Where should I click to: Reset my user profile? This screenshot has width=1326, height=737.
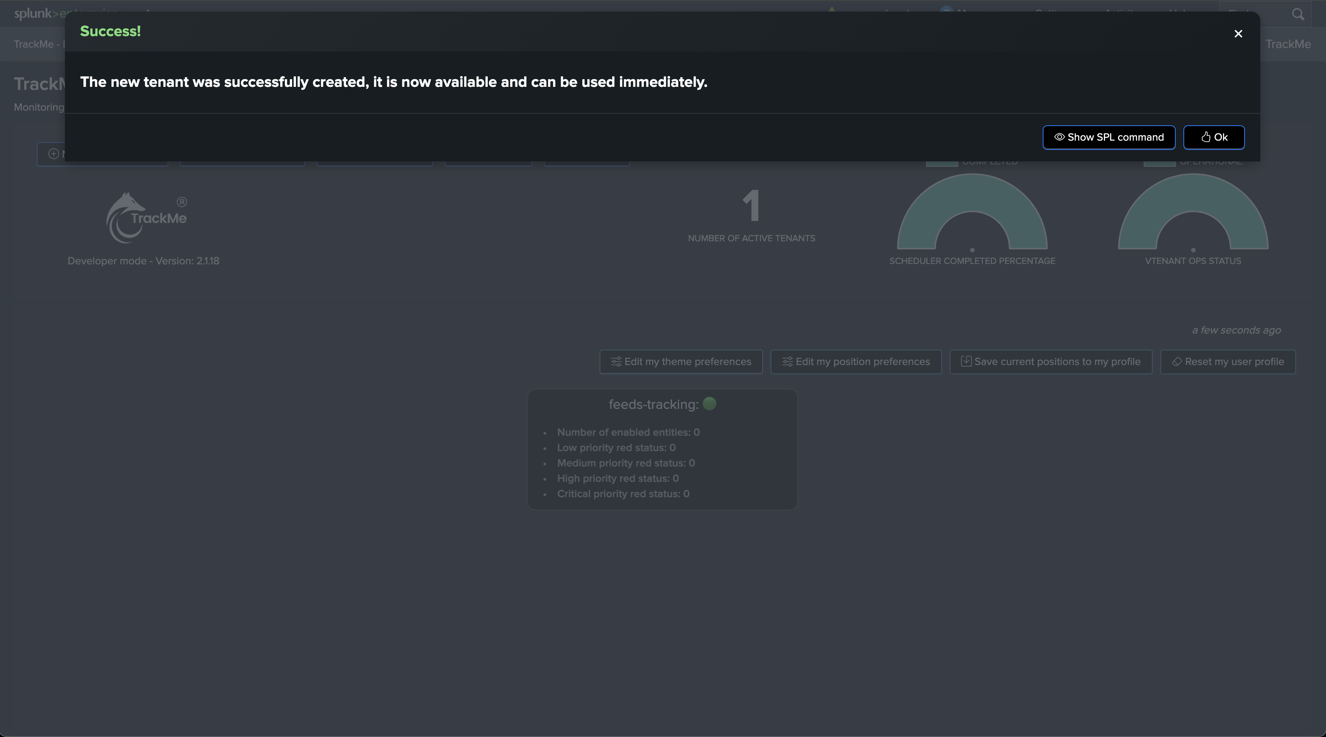click(x=1228, y=362)
